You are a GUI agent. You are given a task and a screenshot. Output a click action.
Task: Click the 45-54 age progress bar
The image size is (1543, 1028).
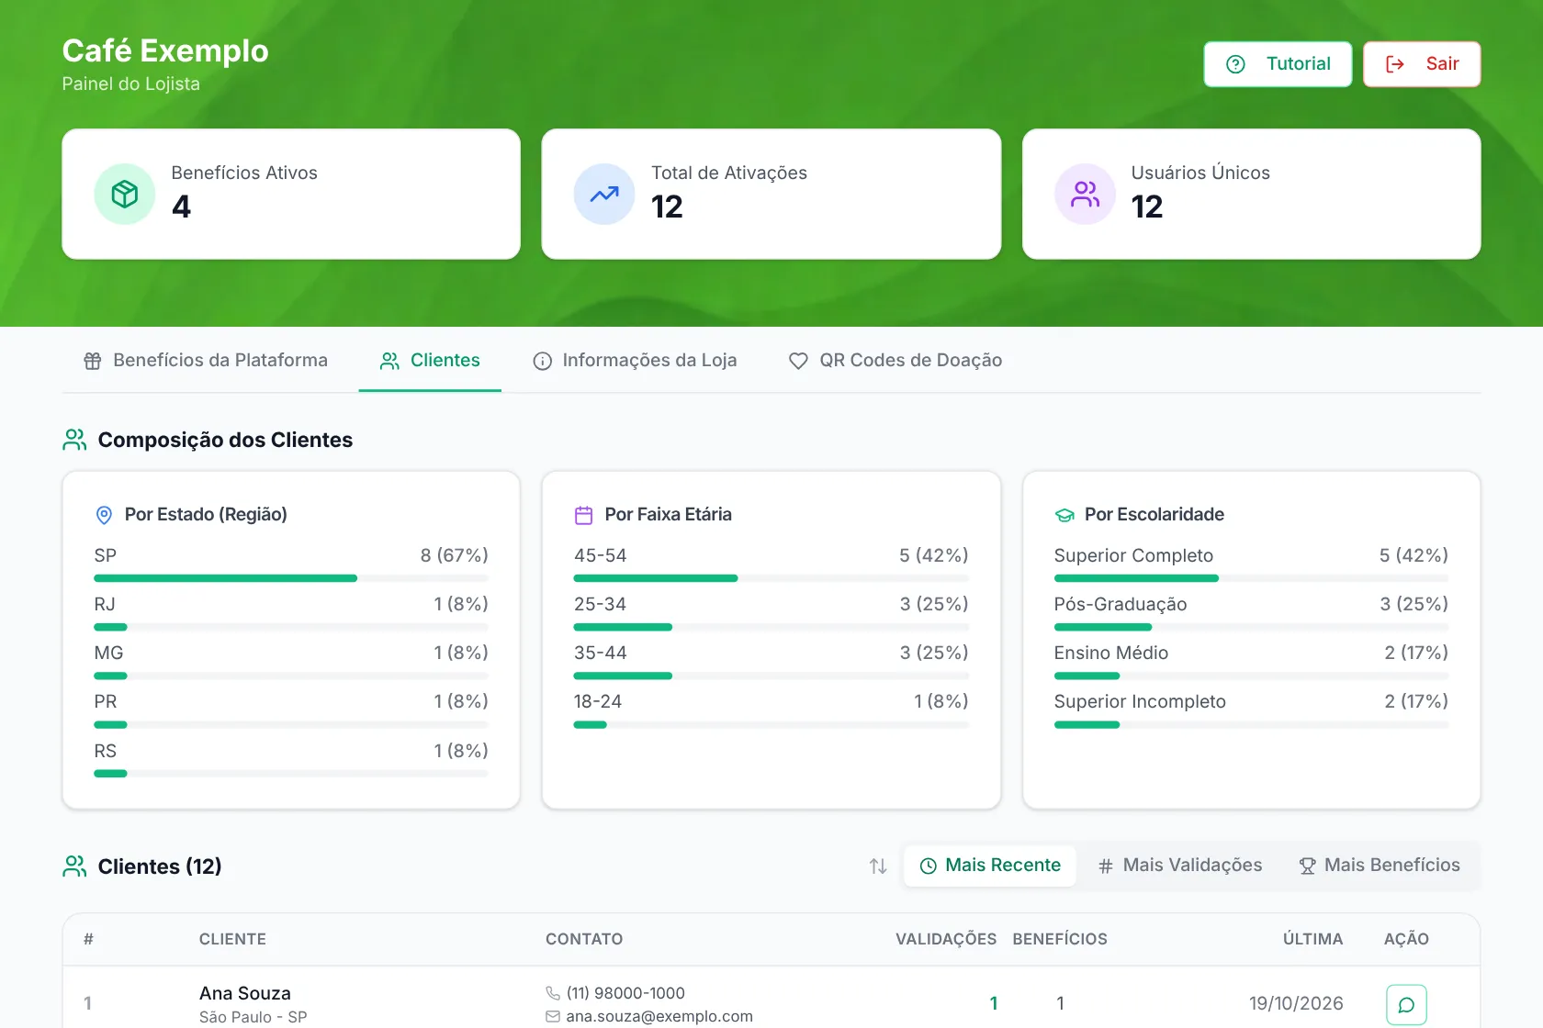[x=771, y=578]
